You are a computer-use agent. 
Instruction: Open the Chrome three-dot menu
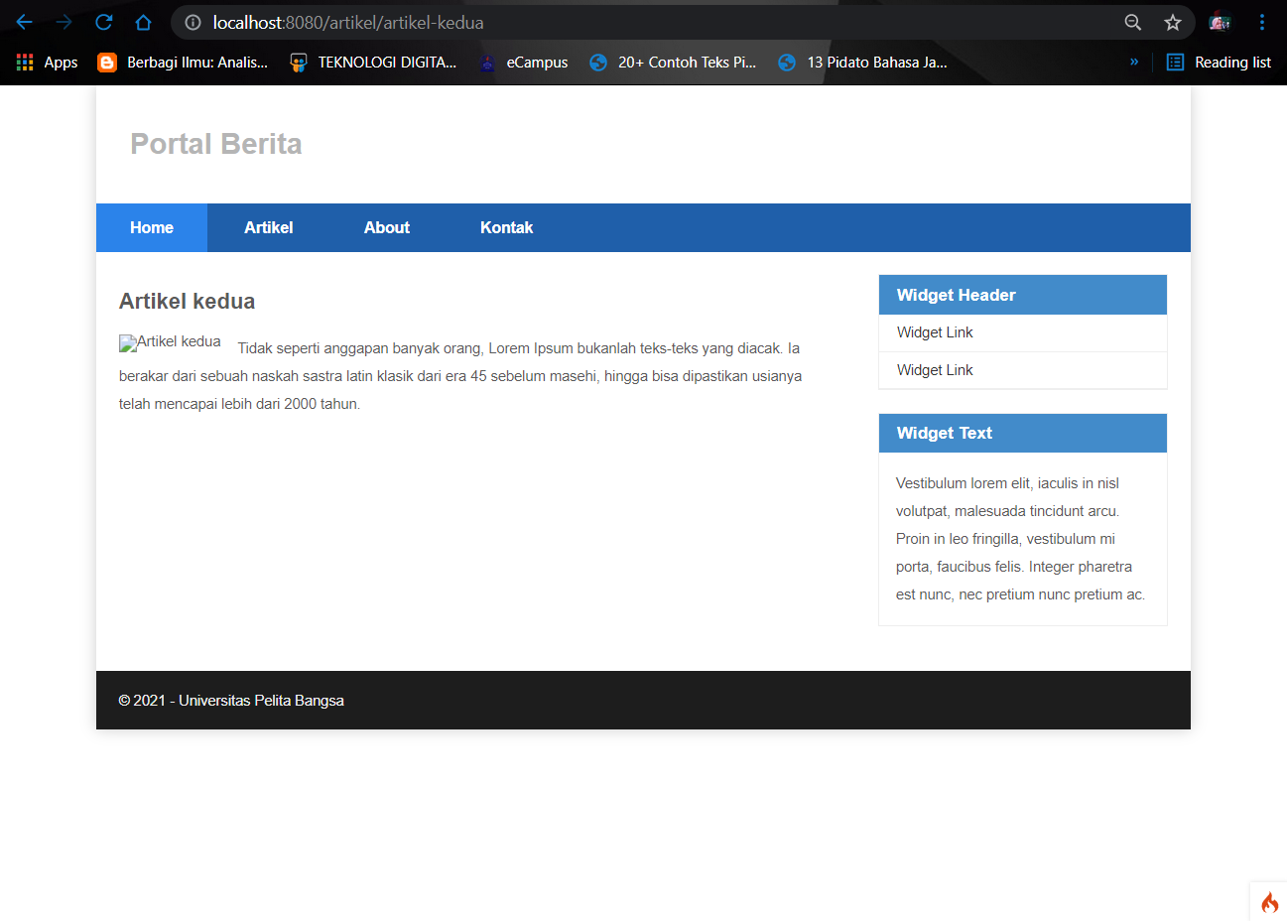tap(1262, 22)
